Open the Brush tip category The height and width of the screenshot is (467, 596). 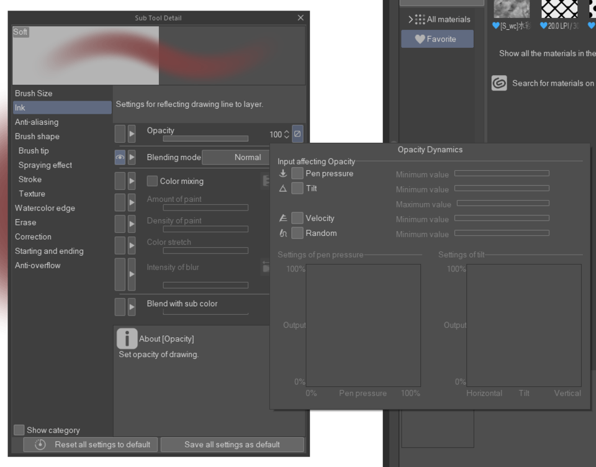click(x=62, y=151)
